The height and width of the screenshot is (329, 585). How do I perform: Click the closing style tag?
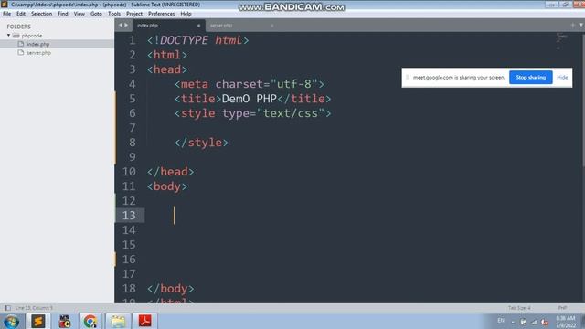[201, 143]
